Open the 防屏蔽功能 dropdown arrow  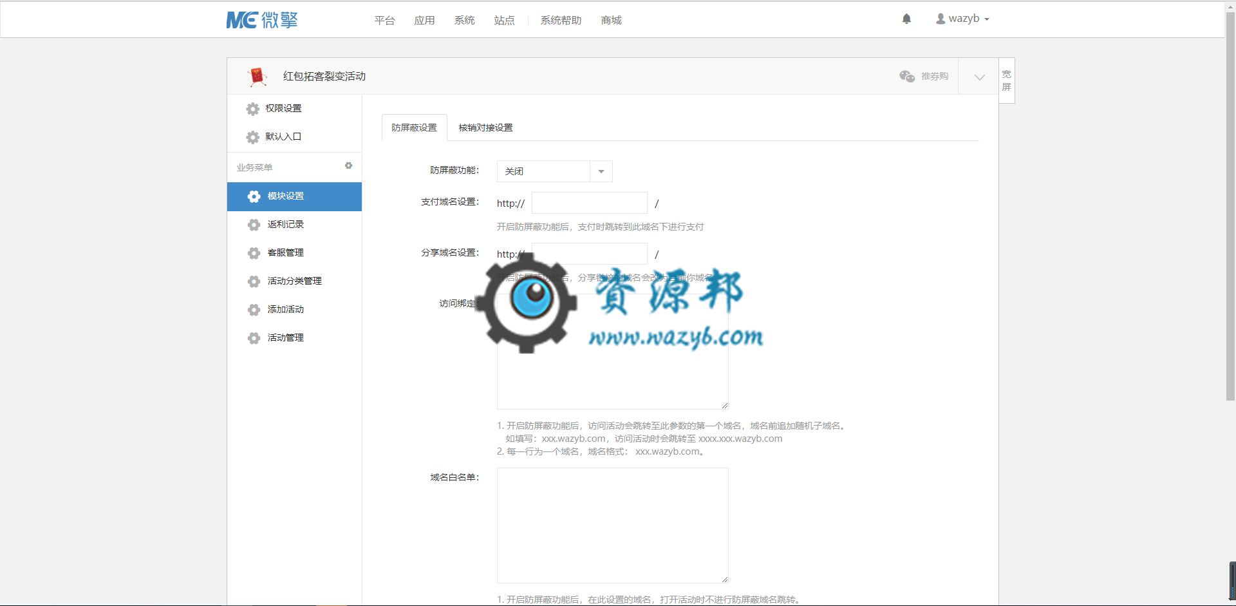click(x=601, y=171)
